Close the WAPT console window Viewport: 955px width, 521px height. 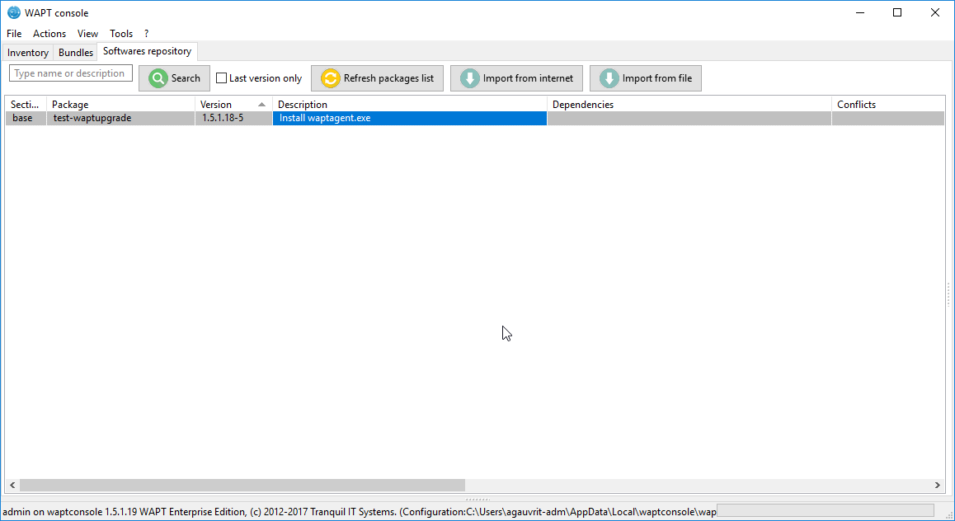pos(935,13)
